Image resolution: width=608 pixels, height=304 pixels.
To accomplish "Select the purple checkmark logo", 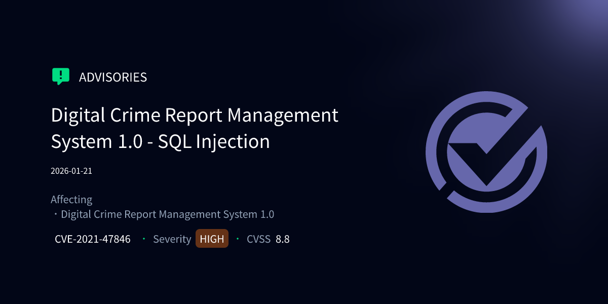I will [x=487, y=152].
